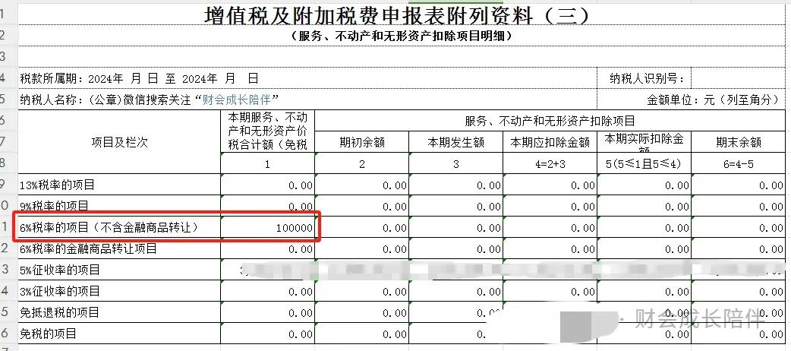Viewport: 791px width, 351px height.
Task: Click column 1 value in 6%税率的金融商品转让项目 row
Action: [267, 248]
